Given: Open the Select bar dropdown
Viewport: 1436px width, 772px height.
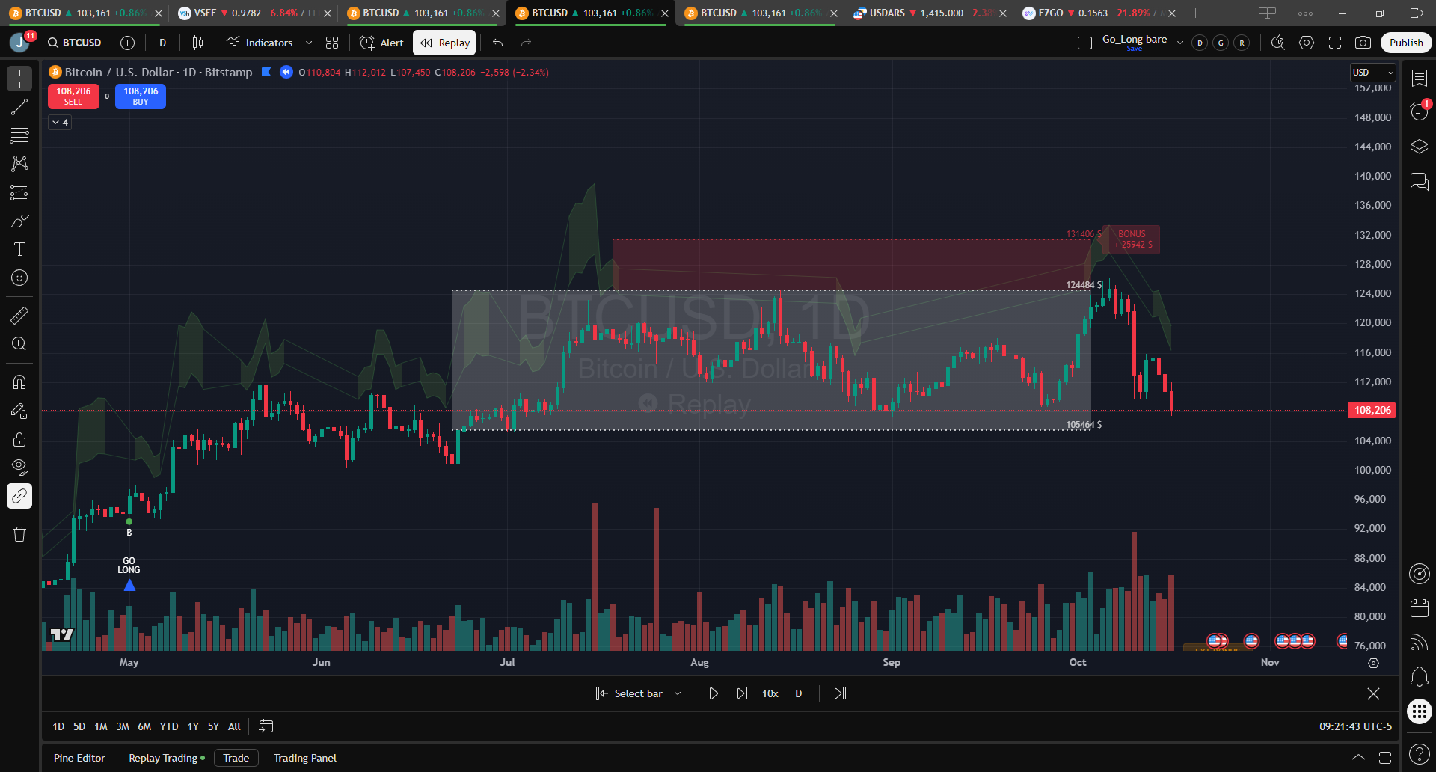Looking at the screenshot, I should pyautogui.click(x=678, y=693).
